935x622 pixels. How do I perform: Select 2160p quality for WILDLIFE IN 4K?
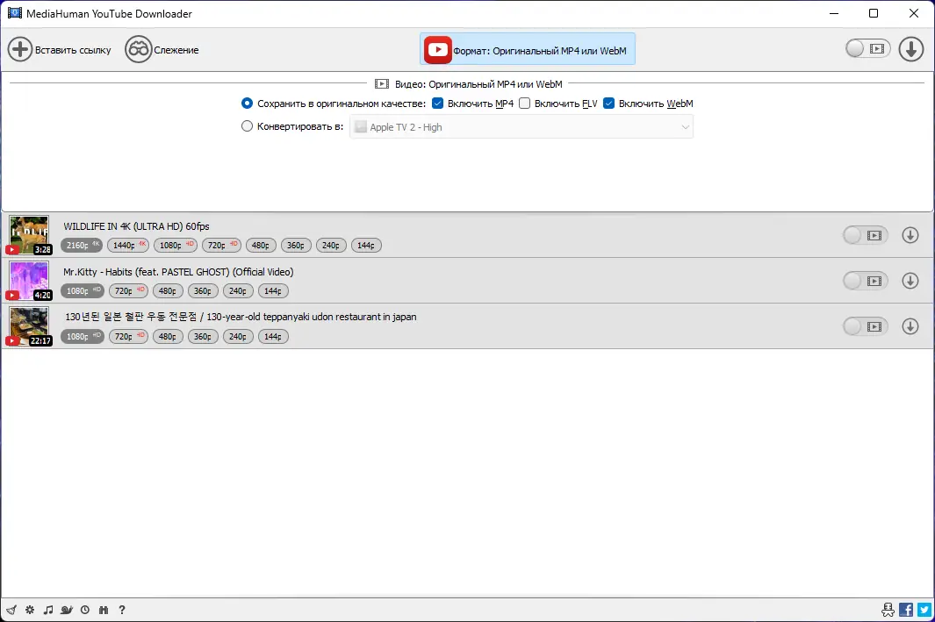coord(82,245)
